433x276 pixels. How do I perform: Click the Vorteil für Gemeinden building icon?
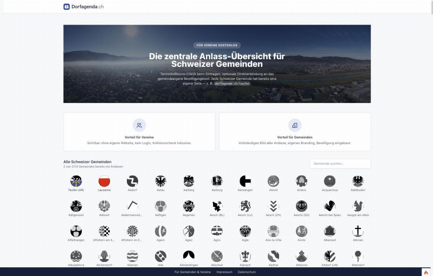[x=295, y=125]
